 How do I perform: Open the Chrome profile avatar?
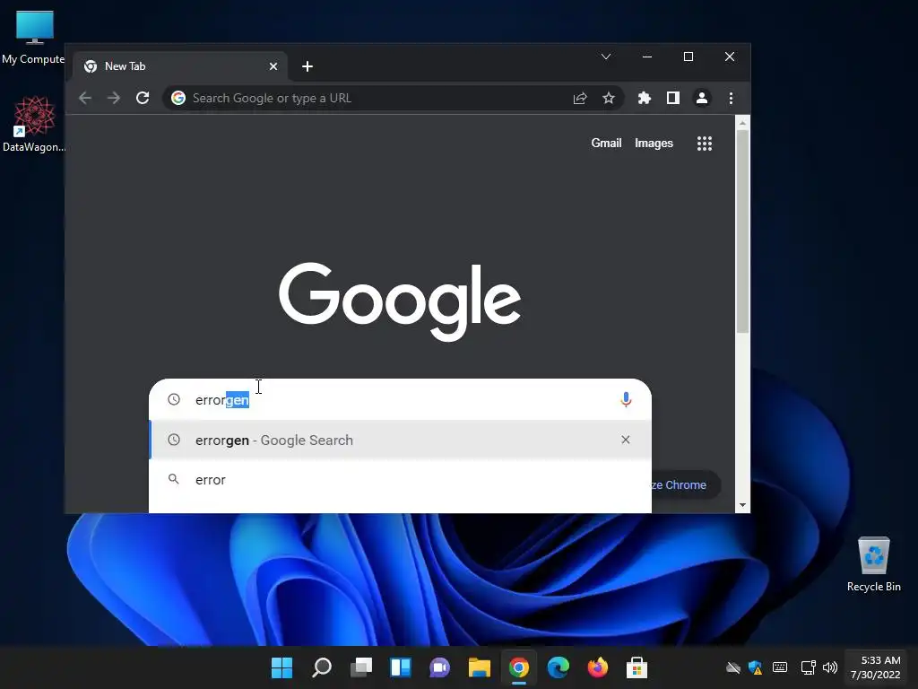pos(702,98)
